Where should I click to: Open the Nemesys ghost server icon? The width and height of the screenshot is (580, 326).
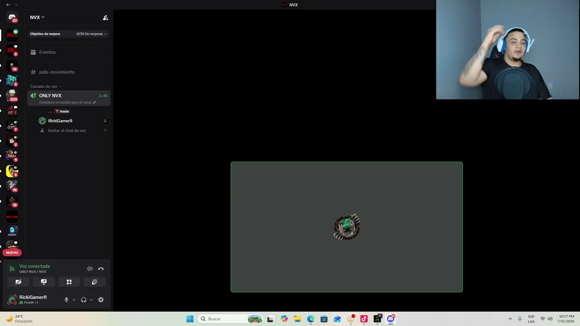pos(12,231)
